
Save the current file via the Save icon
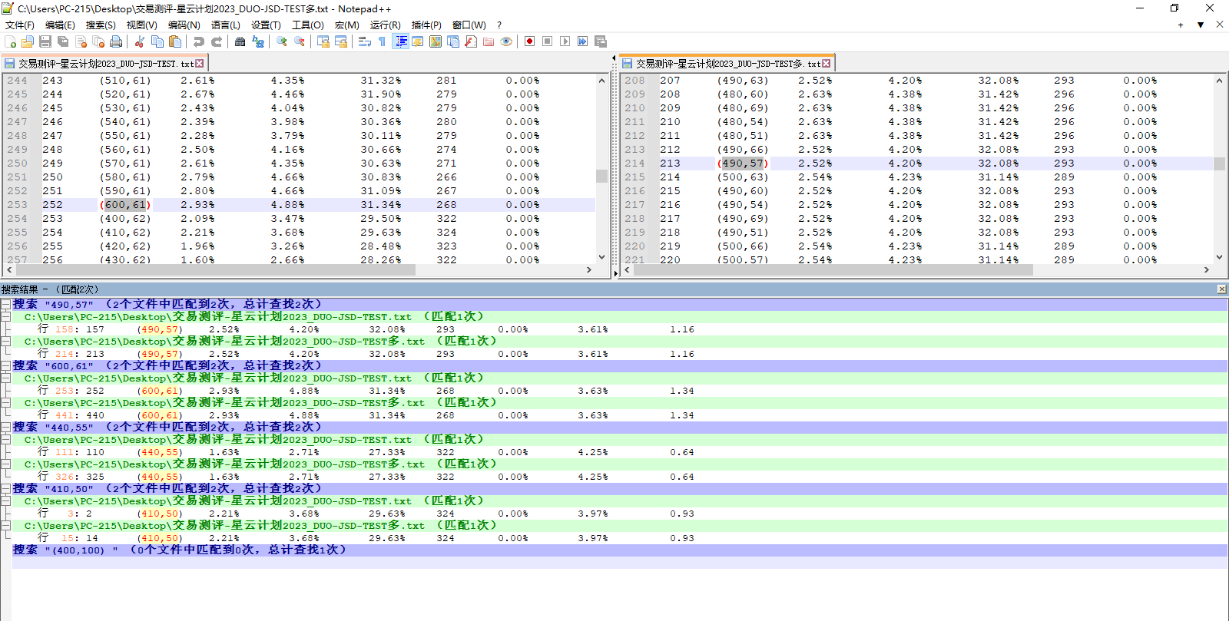point(45,41)
